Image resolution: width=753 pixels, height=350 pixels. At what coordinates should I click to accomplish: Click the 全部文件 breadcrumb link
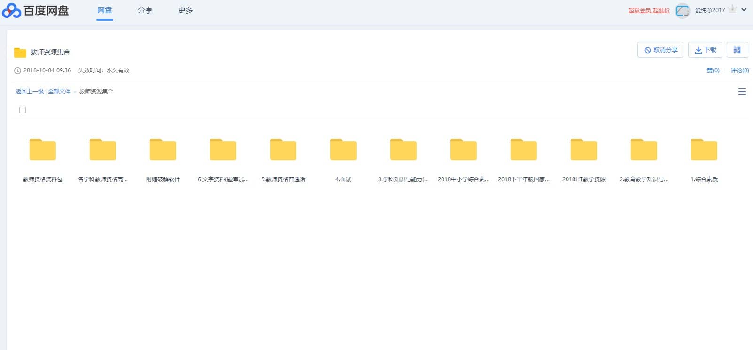click(x=59, y=92)
